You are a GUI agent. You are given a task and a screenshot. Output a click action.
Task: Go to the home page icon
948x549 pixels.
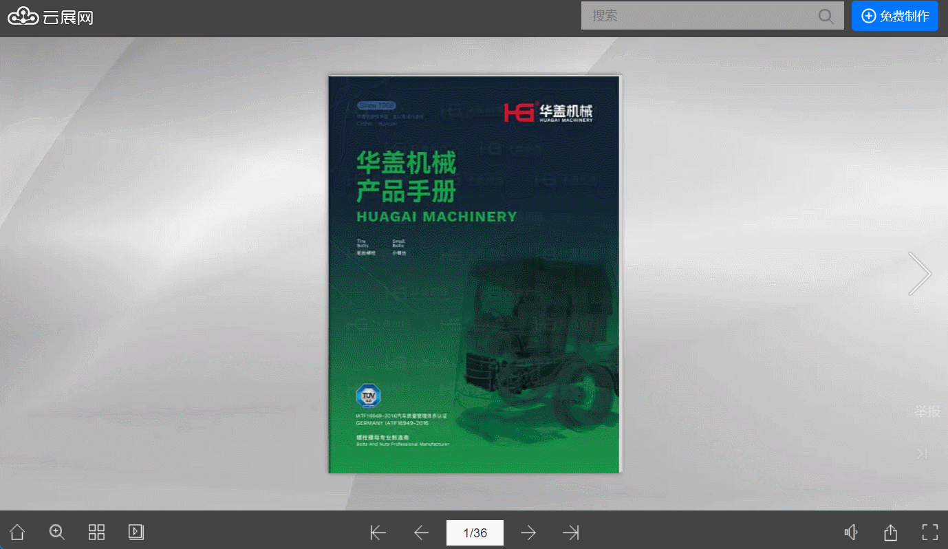[x=17, y=532]
